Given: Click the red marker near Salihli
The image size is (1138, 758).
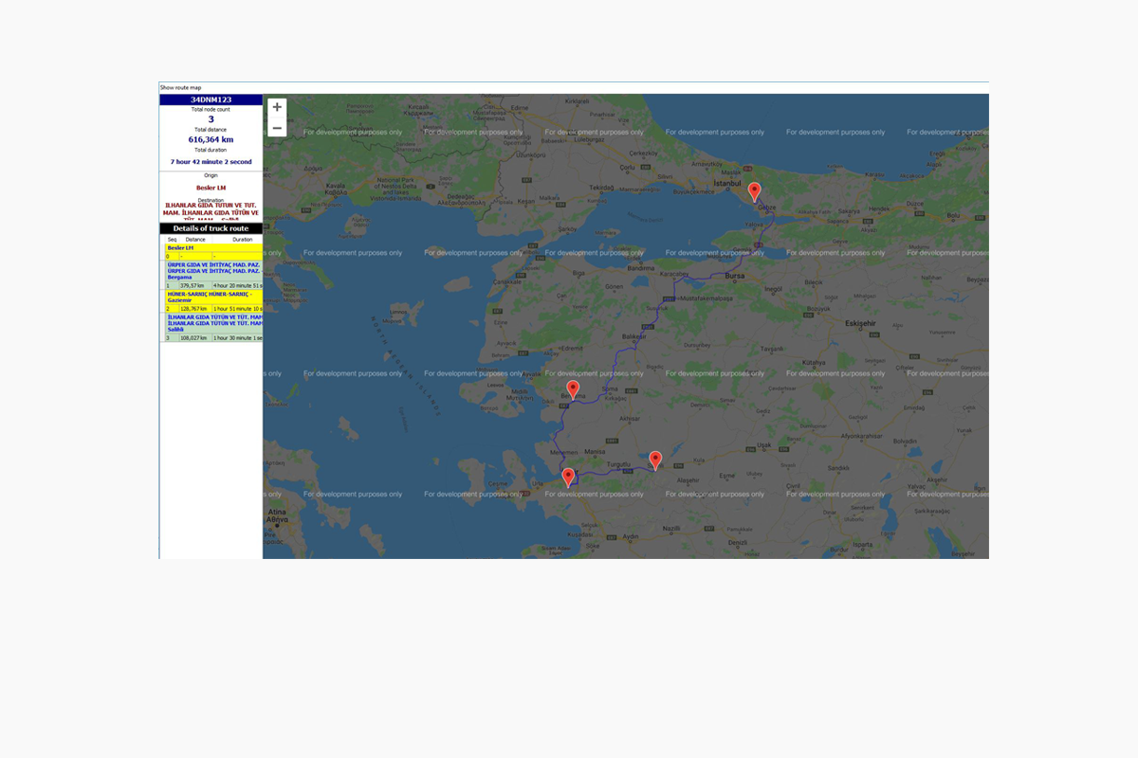Looking at the screenshot, I should click(654, 460).
